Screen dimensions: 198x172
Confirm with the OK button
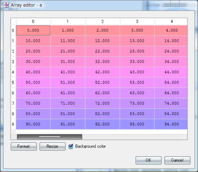[x=148, y=160]
